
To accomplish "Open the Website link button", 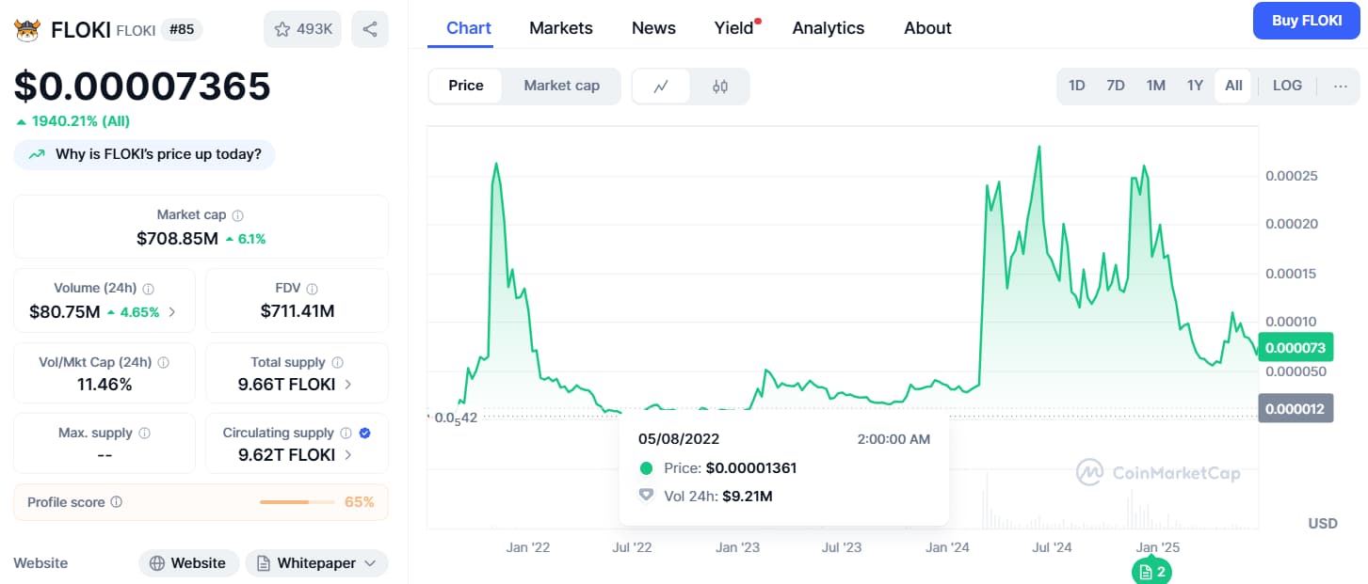I will [x=188, y=563].
